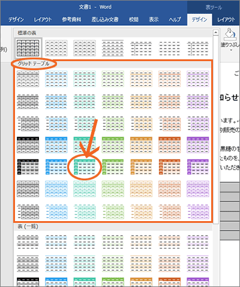Click the ヘルプ tab

click(175, 20)
